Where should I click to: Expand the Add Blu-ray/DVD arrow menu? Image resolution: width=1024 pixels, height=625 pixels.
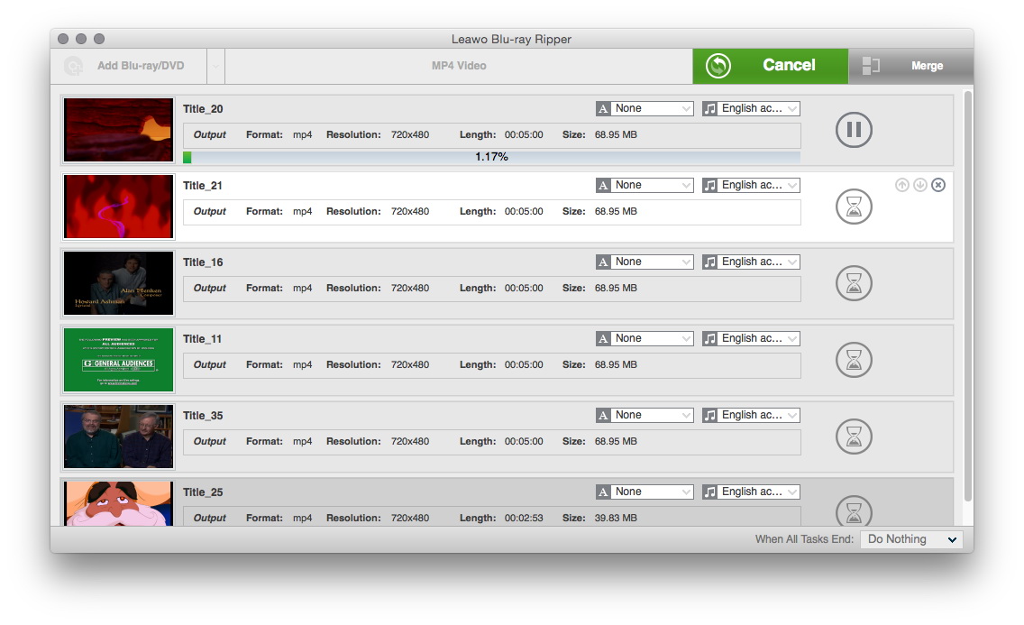click(x=215, y=66)
